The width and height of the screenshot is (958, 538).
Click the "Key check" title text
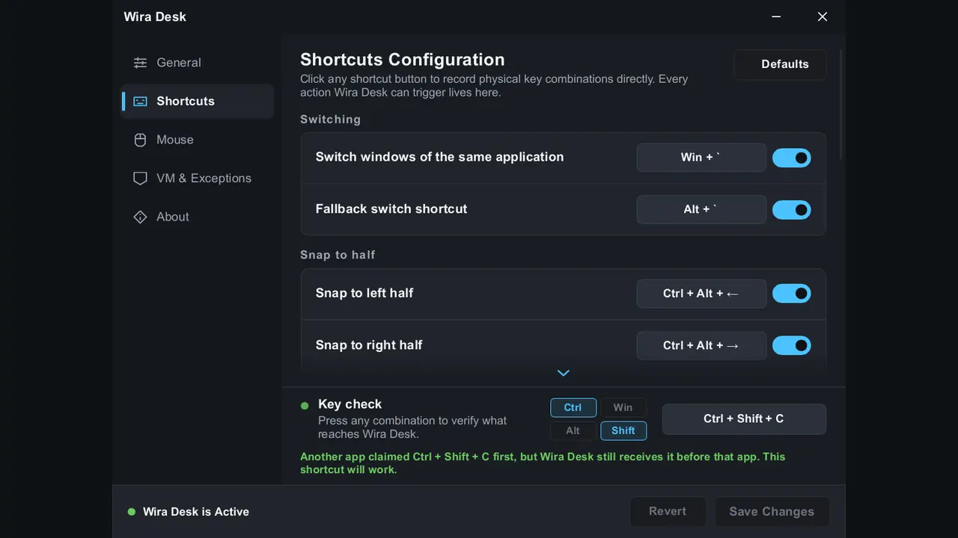350,404
